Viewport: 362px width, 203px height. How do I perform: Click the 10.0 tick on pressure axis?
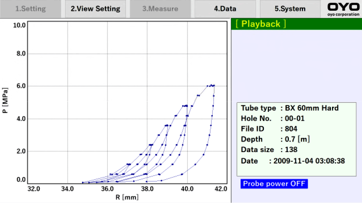[x=19, y=25]
